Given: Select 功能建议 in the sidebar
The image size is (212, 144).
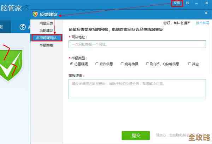Looking at the screenshot, I should (x=46, y=31).
